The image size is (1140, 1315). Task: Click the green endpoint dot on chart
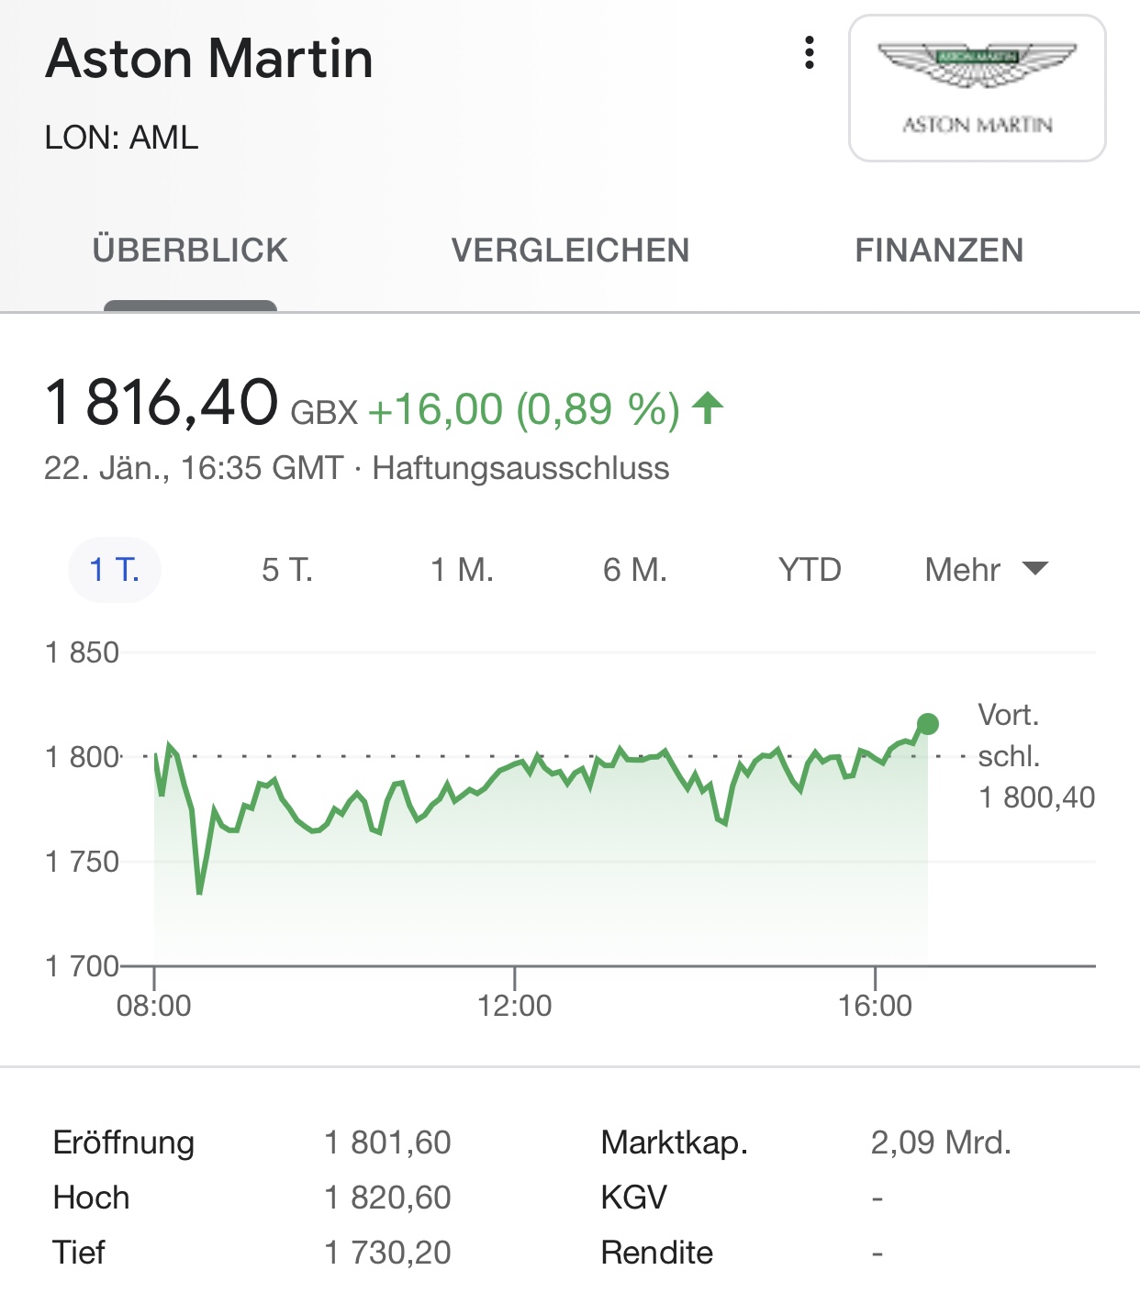[928, 724]
